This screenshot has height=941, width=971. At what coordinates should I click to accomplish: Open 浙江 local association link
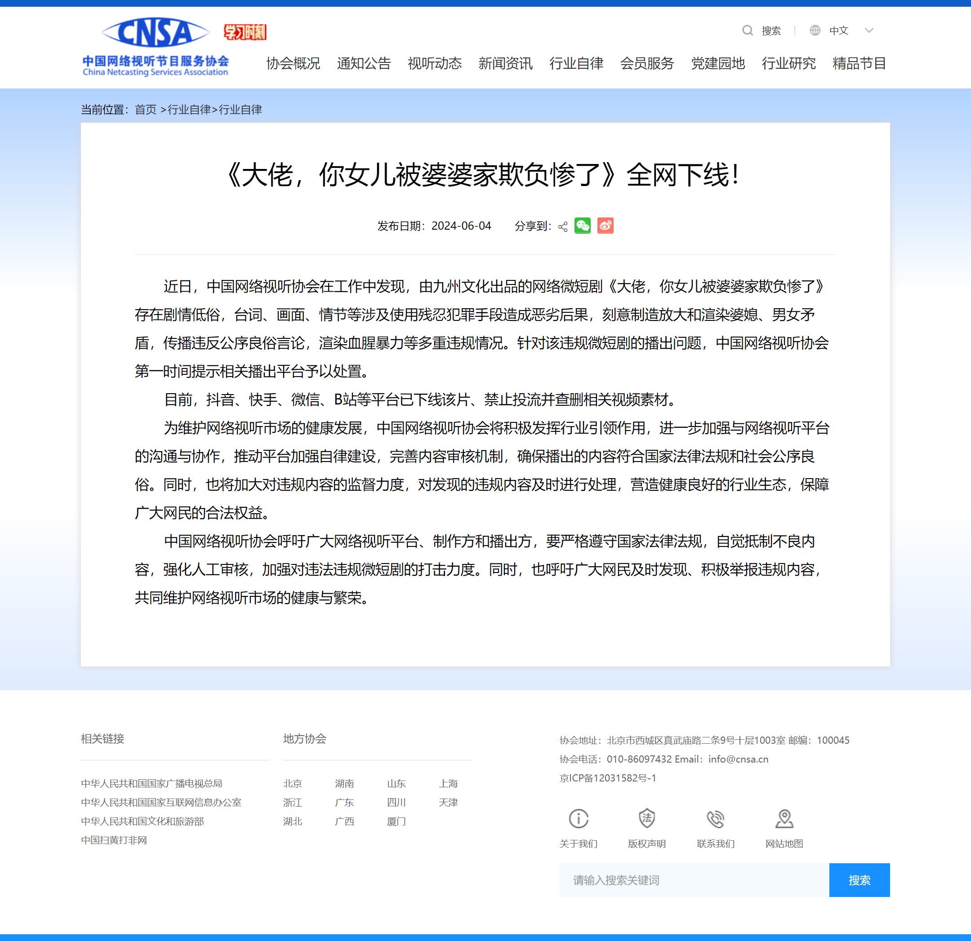pyautogui.click(x=293, y=802)
